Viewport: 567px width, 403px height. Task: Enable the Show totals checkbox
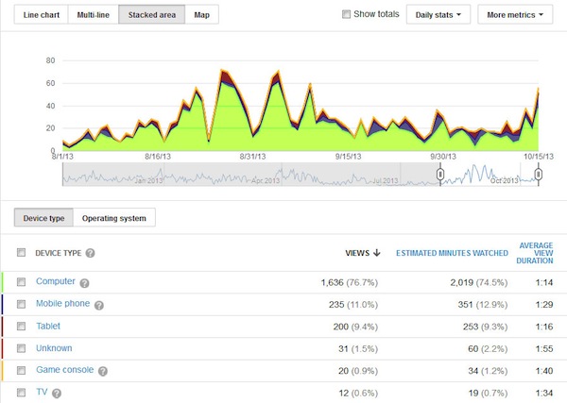click(346, 14)
